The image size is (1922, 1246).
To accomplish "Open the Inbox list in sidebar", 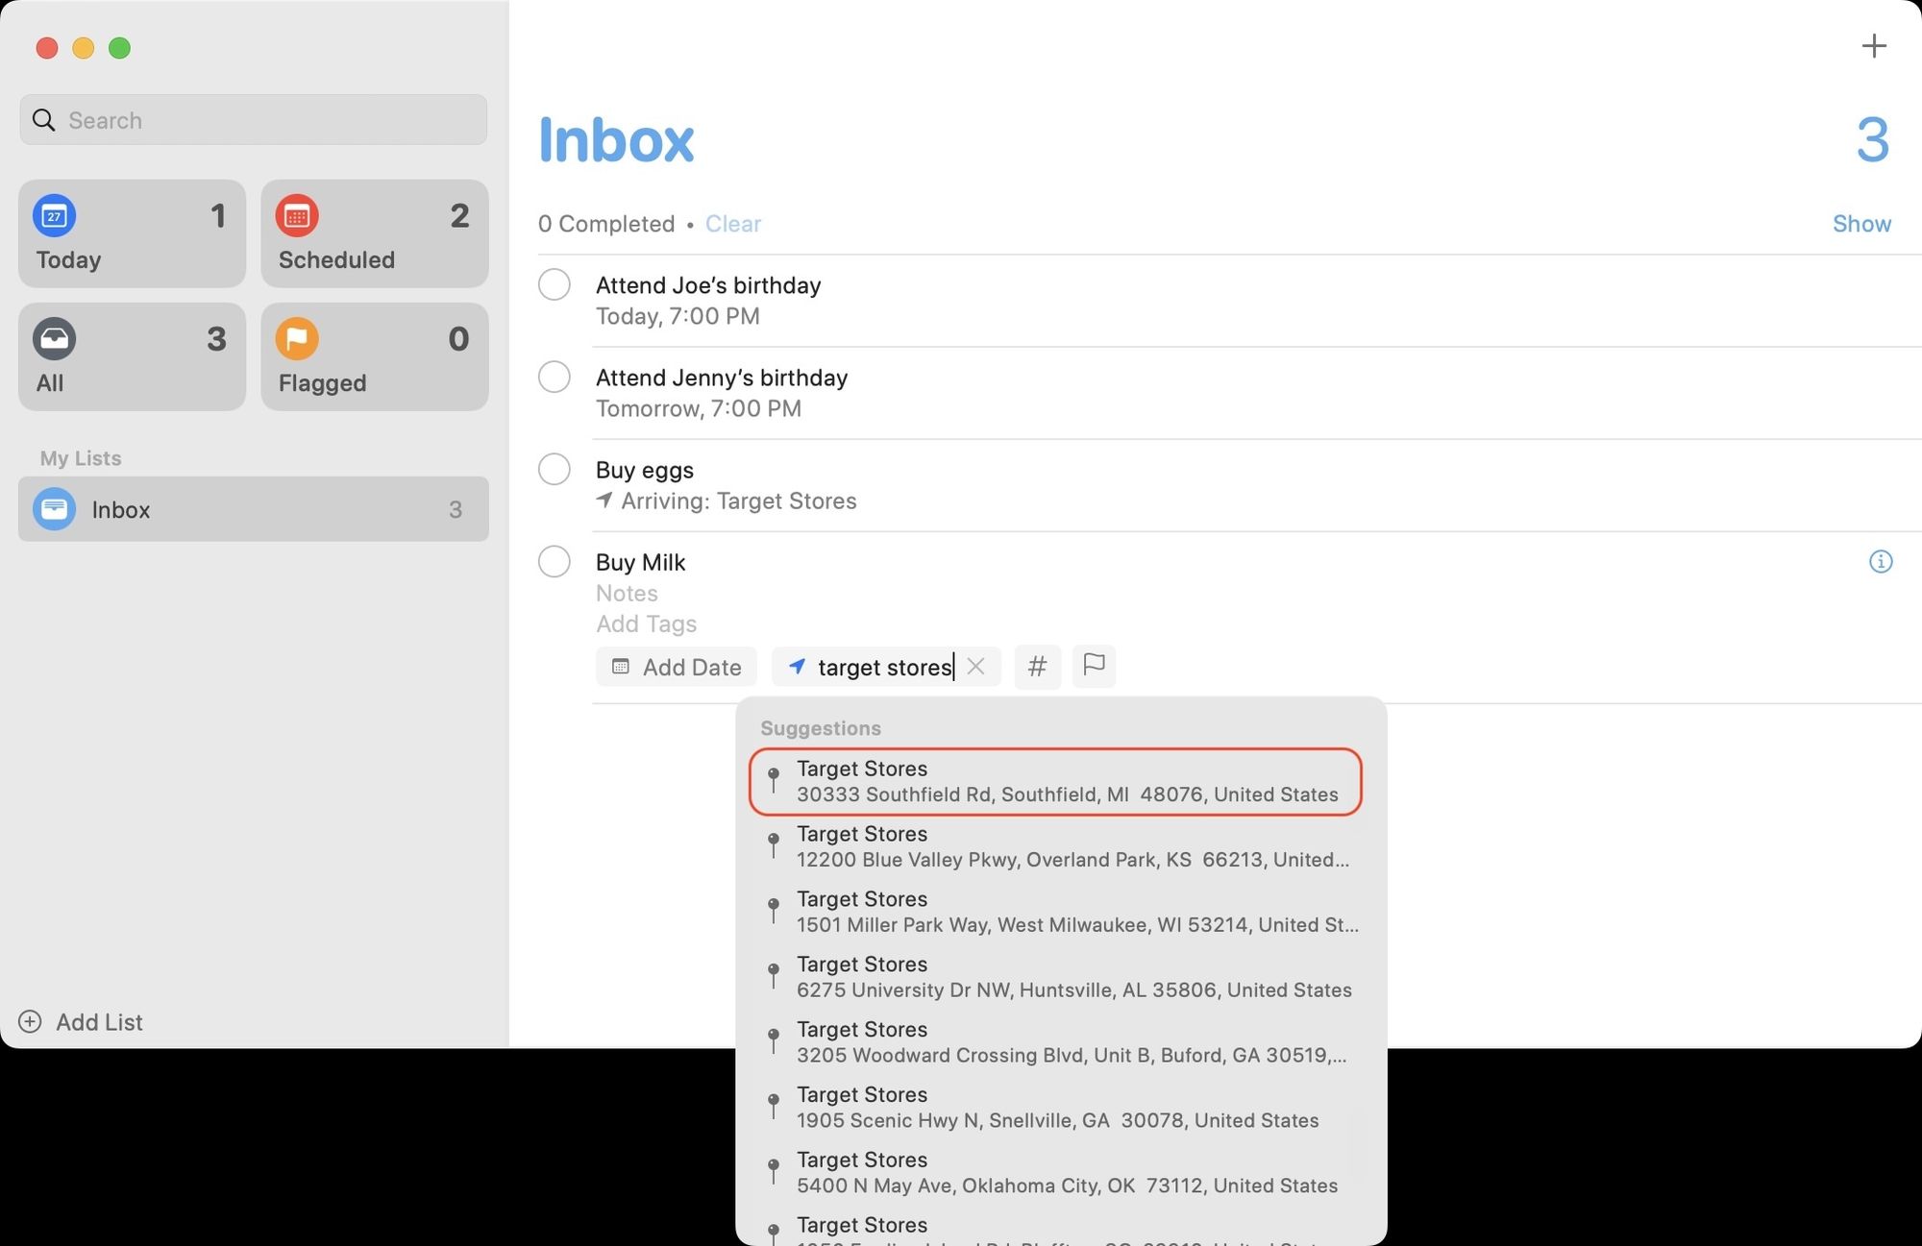I will pyautogui.click(x=121, y=509).
